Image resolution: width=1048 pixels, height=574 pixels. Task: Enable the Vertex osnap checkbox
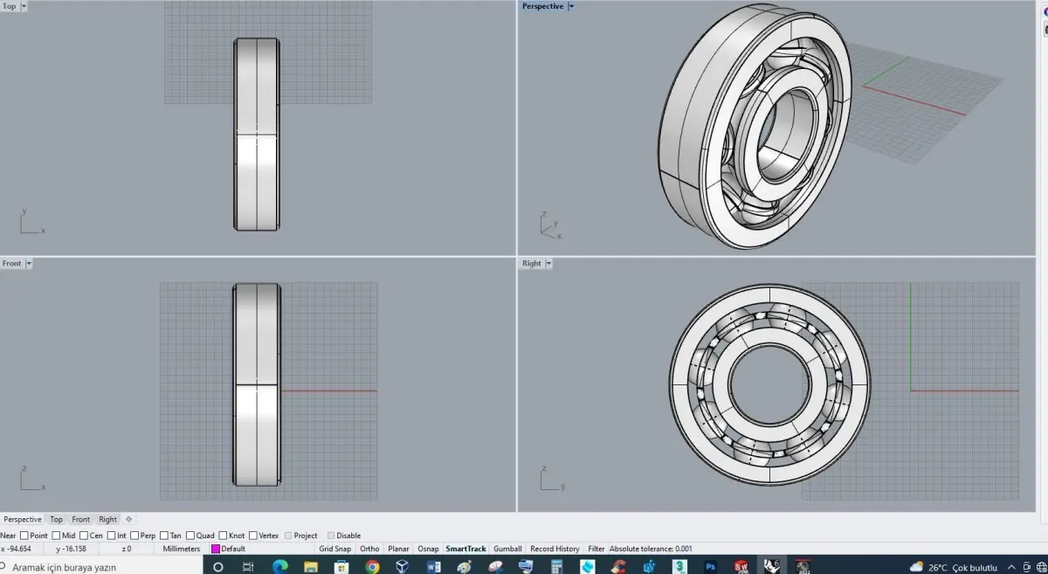click(253, 536)
